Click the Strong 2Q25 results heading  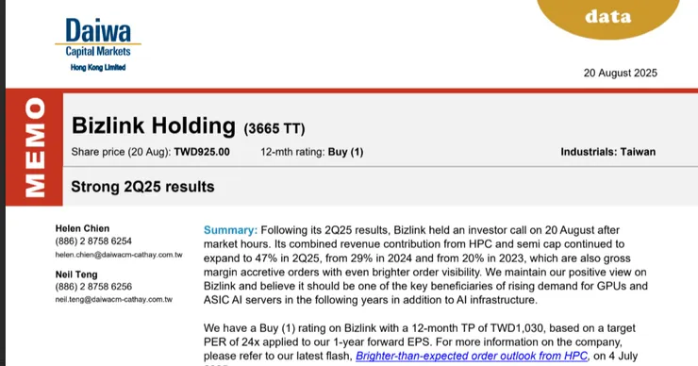pyautogui.click(x=142, y=187)
